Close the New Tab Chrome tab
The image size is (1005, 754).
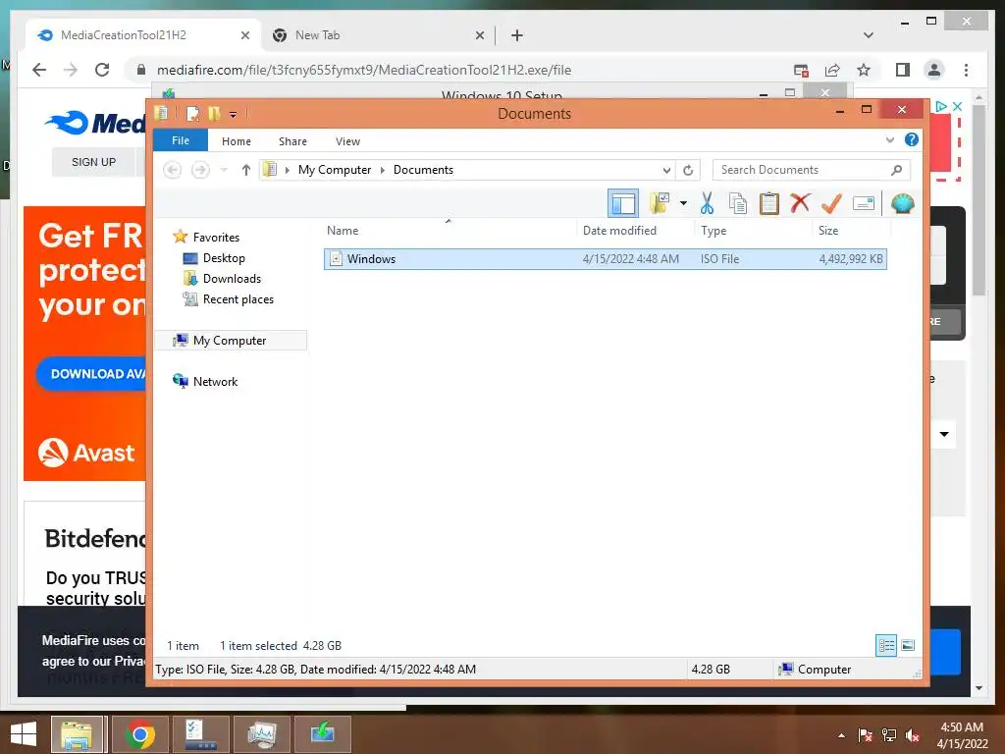tap(479, 36)
